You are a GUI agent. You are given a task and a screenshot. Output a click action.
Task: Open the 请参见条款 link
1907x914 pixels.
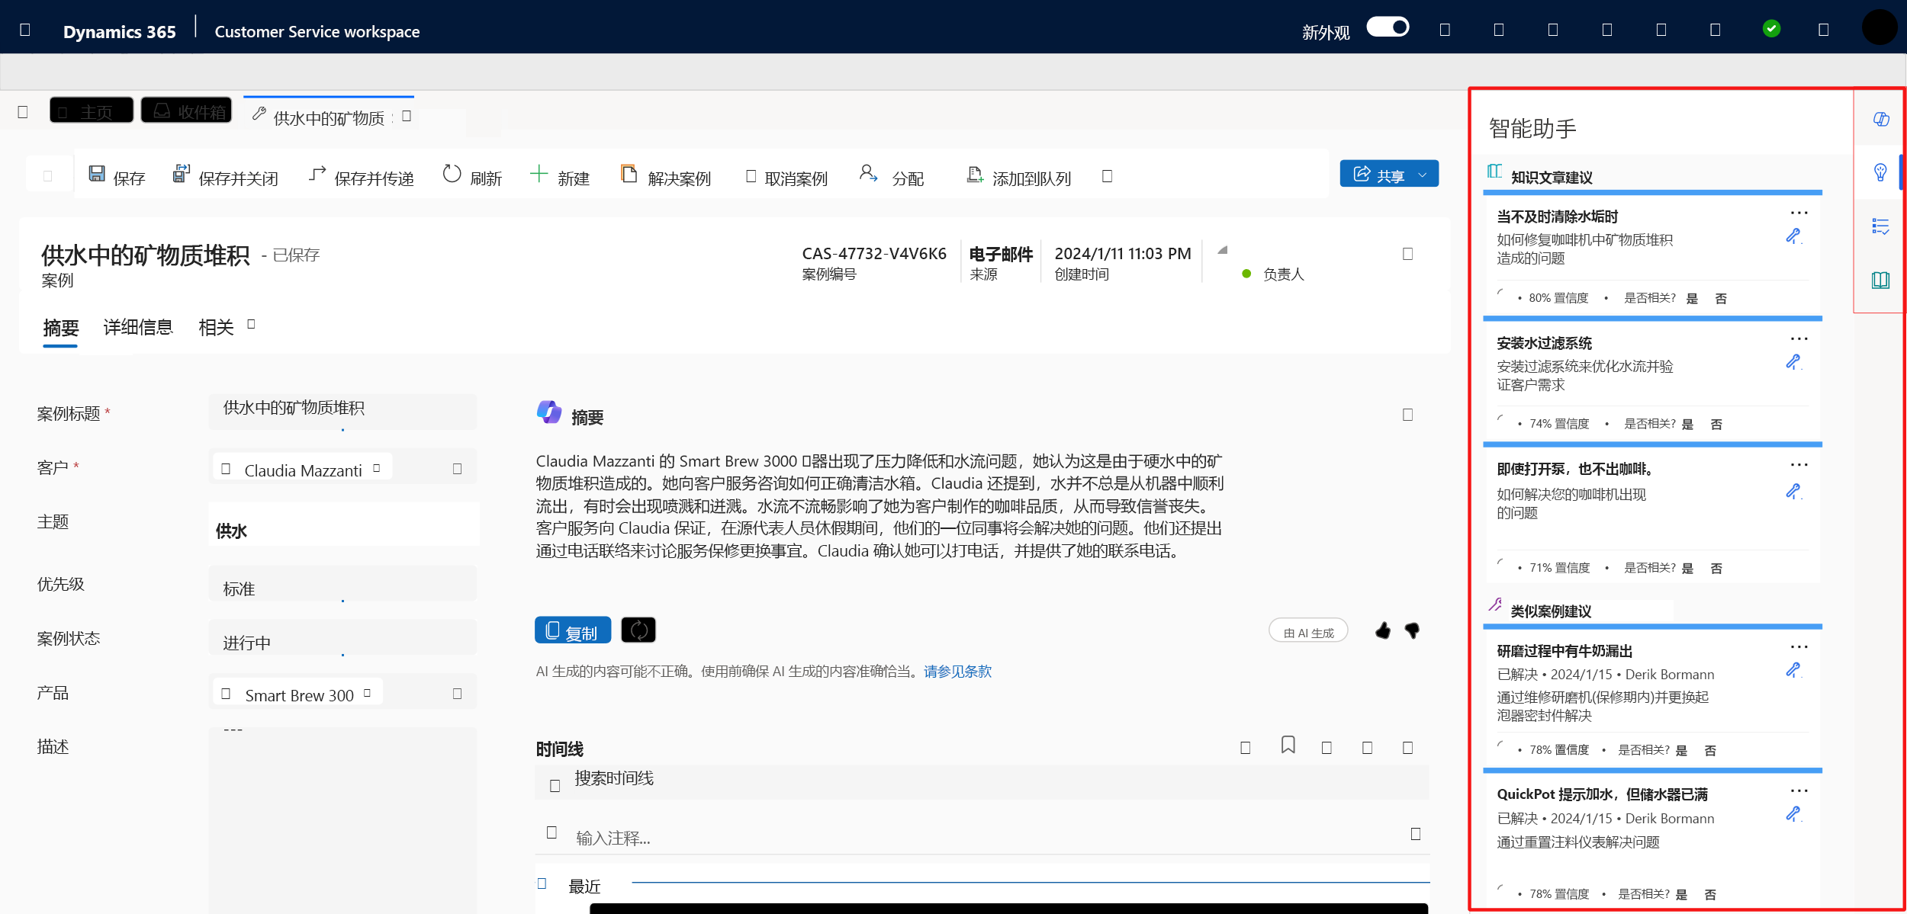click(x=957, y=672)
